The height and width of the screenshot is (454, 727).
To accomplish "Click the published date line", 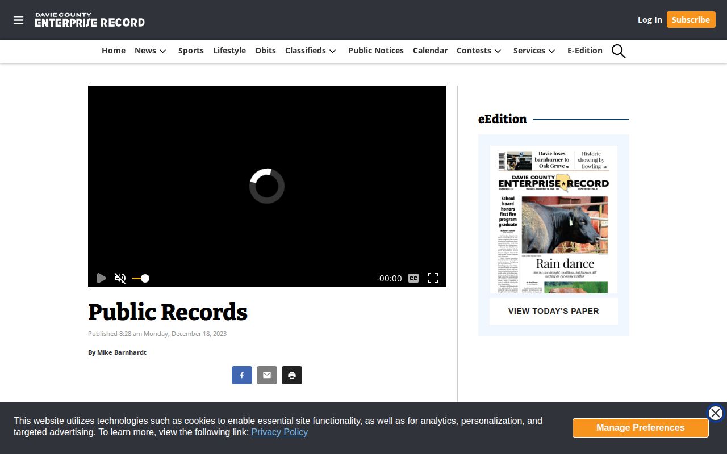I will (x=157, y=334).
